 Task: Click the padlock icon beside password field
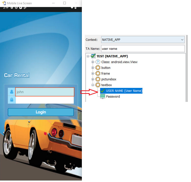coord(12,100)
